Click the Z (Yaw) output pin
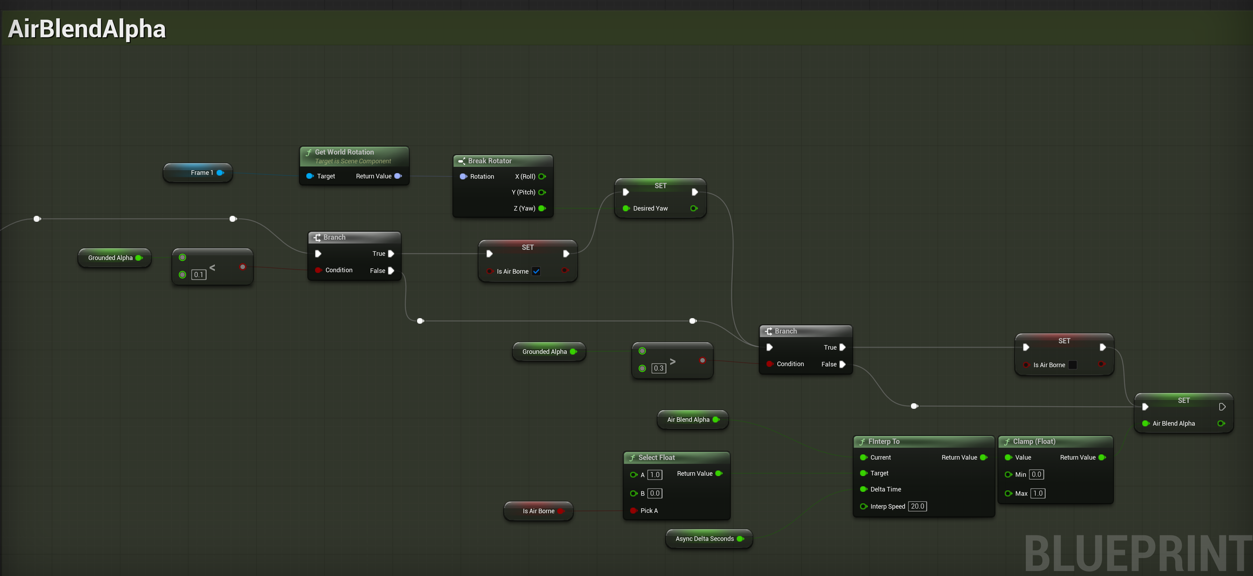The height and width of the screenshot is (576, 1253). click(542, 208)
